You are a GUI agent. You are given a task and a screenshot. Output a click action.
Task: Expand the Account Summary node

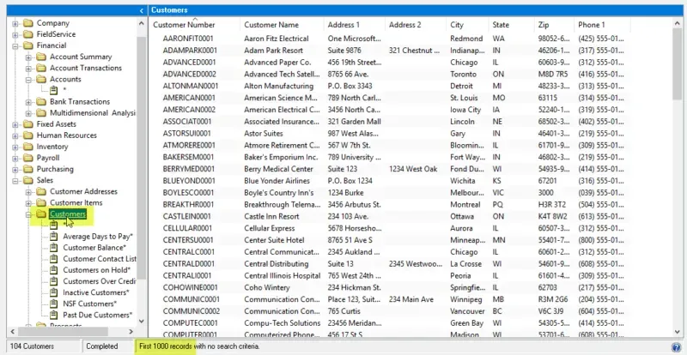tap(28, 57)
